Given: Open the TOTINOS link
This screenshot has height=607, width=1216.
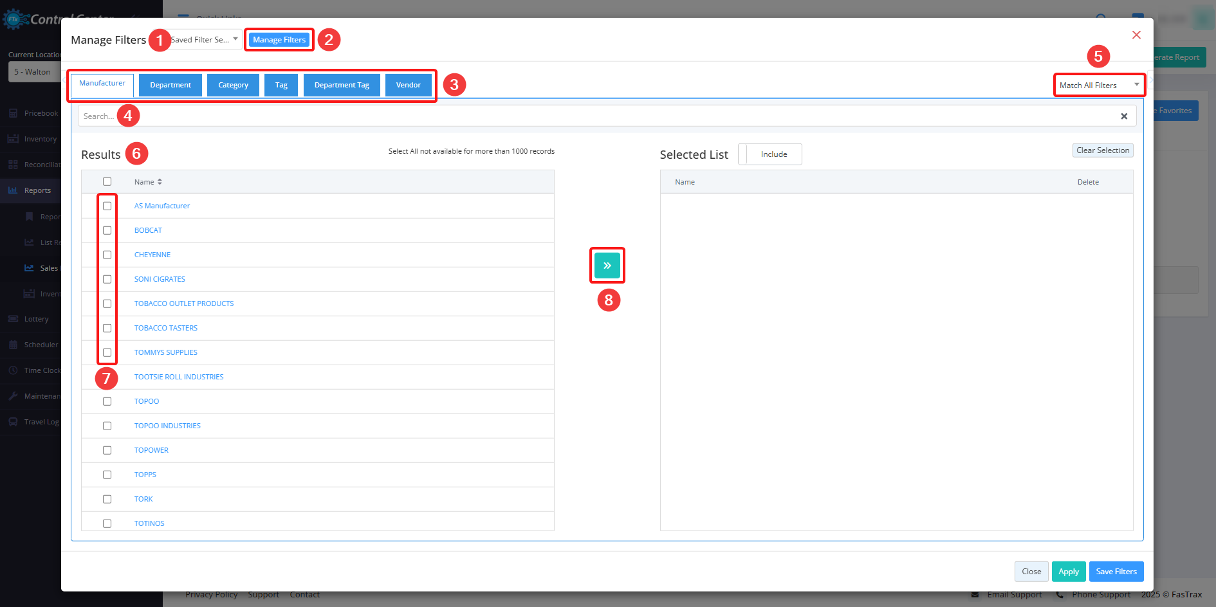Looking at the screenshot, I should tap(149, 524).
